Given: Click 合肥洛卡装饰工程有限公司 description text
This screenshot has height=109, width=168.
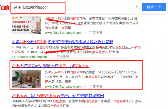Looking at the screenshot, I should pos(92,23).
